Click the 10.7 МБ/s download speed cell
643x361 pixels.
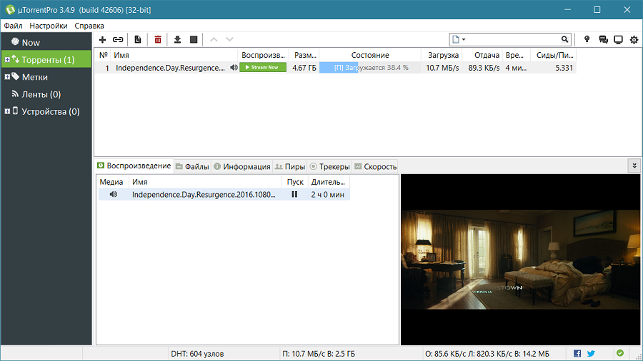442,68
